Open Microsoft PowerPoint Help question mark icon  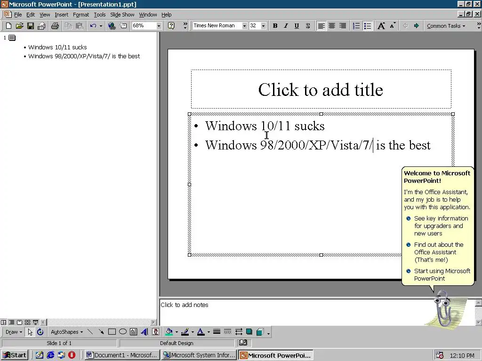coord(171,26)
